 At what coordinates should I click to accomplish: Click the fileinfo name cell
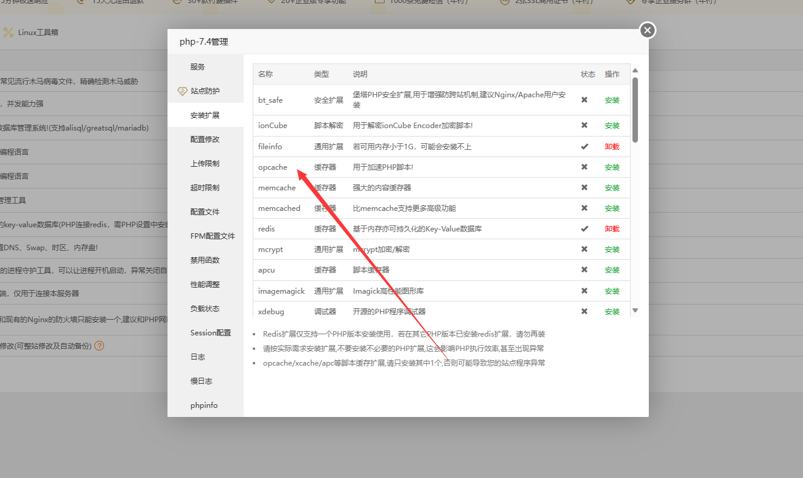(270, 147)
